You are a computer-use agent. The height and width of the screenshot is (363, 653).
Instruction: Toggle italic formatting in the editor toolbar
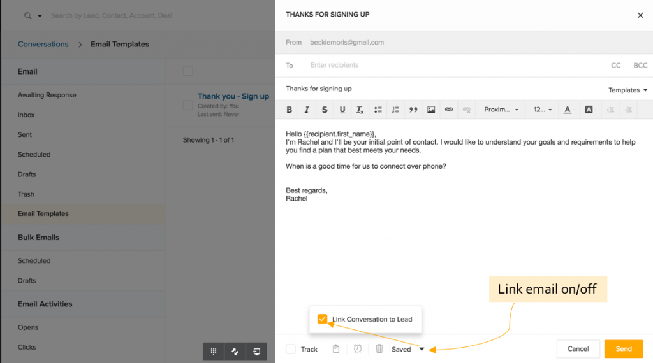point(307,110)
